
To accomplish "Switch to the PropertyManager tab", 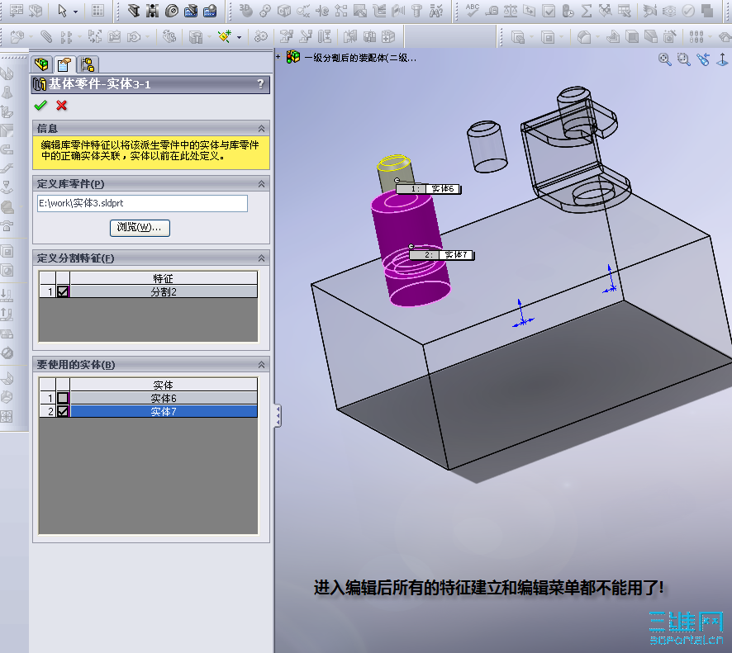I will click(64, 64).
